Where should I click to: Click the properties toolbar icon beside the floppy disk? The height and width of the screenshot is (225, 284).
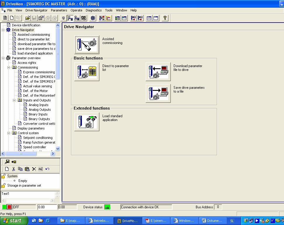(x=41, y=18)
